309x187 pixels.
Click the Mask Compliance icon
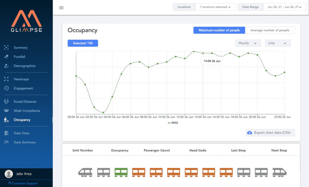(6, 111)
